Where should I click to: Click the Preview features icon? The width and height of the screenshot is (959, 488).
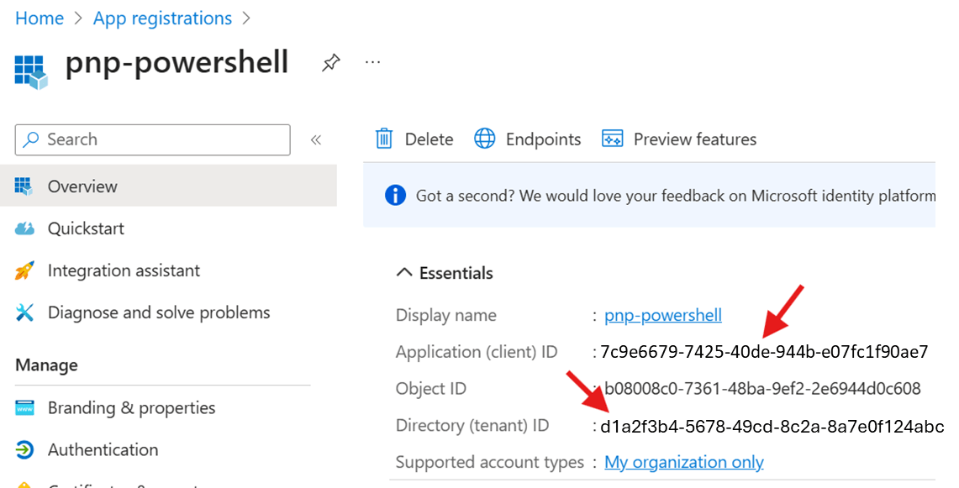(612, 139)
